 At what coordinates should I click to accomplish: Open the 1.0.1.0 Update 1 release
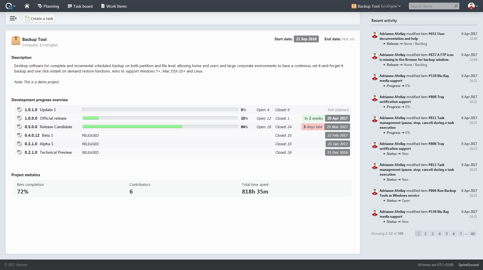[40, 110]
